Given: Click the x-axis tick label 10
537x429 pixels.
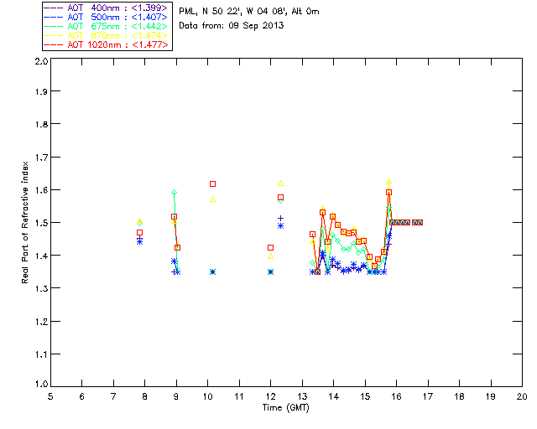Looking at the screenshot, I should [207, 396].
